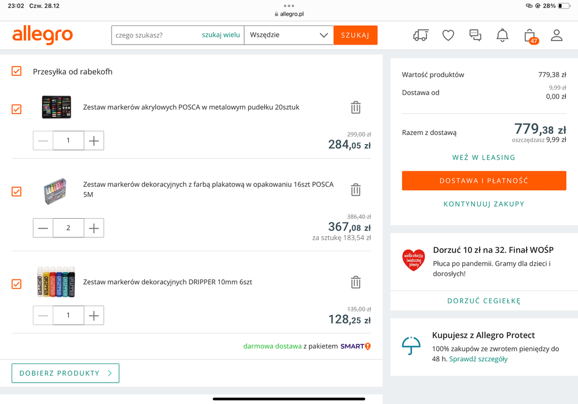The width and height of the screenshot is (578, 404).
Task: Click DOBIERZ PRODUKTY button
Action: coord(65,373)
